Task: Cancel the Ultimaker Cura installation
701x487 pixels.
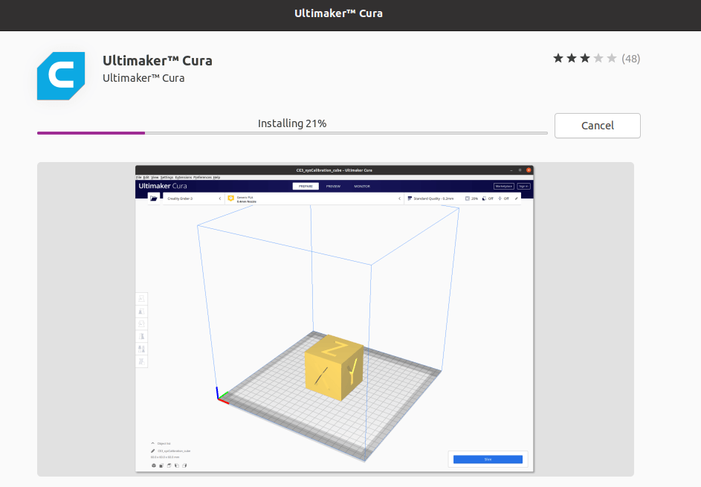Action: coord(597,126)
